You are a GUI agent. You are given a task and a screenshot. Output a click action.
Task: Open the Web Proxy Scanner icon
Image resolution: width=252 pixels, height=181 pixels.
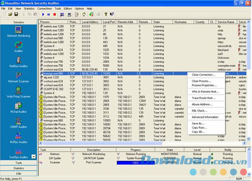point(18,93)
